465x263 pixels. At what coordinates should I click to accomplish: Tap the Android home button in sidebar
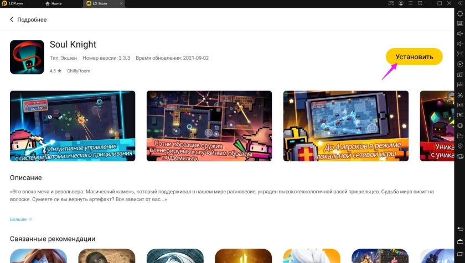tap(460, 241)
